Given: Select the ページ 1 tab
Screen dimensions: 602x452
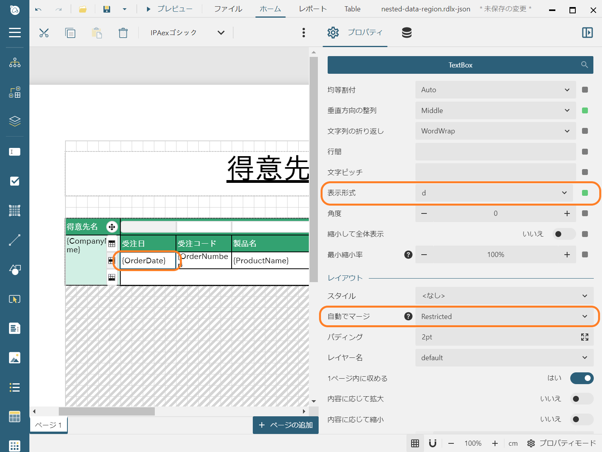Looking at the screenshot, I should point(49,425).
